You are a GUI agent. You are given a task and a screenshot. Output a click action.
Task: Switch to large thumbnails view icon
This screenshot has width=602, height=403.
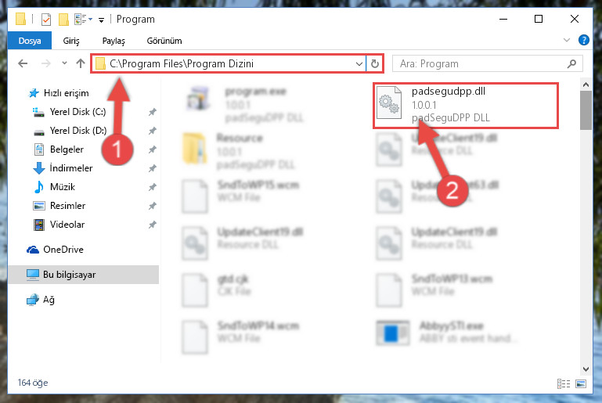(x=581, y=383)
